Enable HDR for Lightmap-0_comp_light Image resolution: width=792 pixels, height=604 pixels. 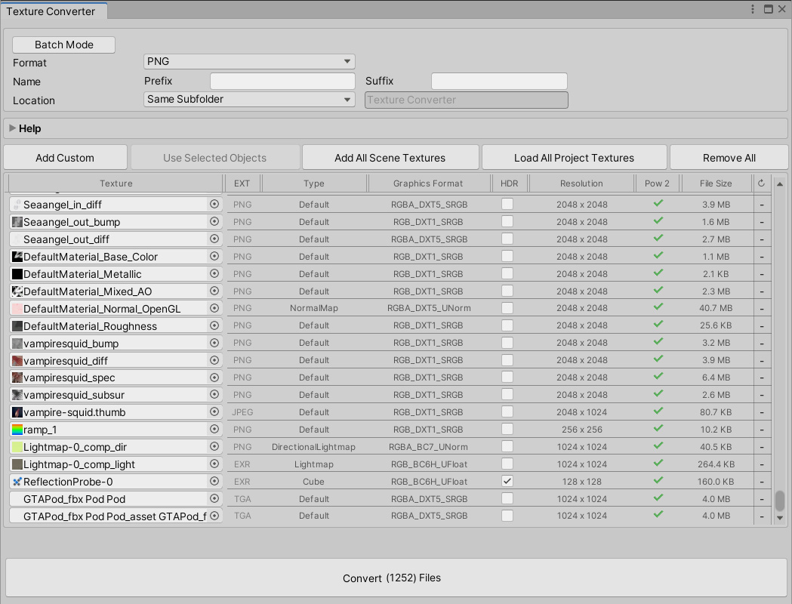[507, 464]
